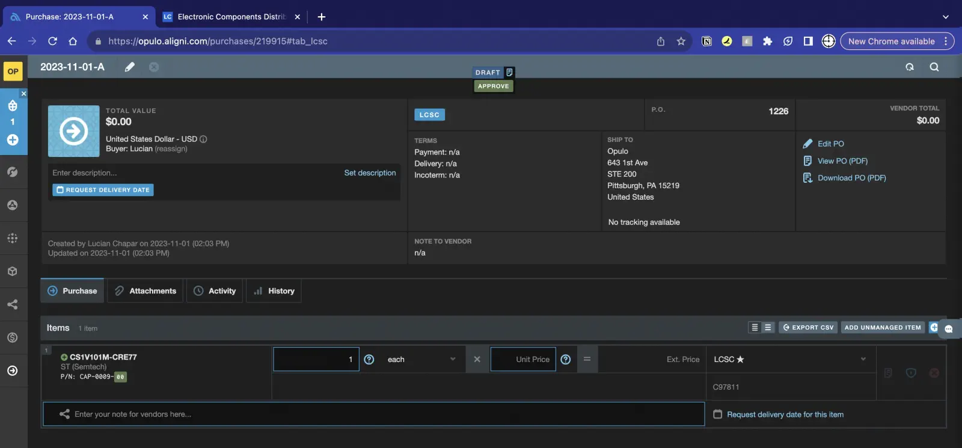Switch to compact list view toggle
This screenshot has height=448, width=962.
pos(755,328)
